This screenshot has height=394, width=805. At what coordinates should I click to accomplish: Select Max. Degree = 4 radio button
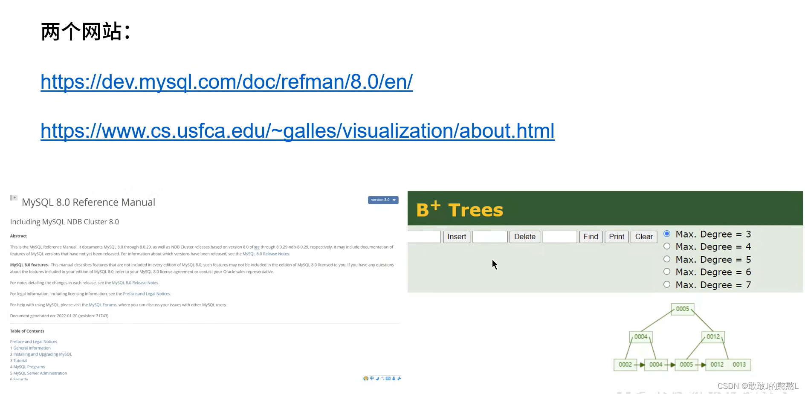667,246
